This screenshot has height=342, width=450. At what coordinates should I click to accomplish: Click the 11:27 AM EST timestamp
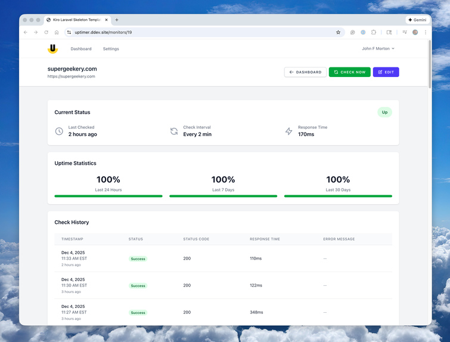pyautogui.click(x=74, y=312)
